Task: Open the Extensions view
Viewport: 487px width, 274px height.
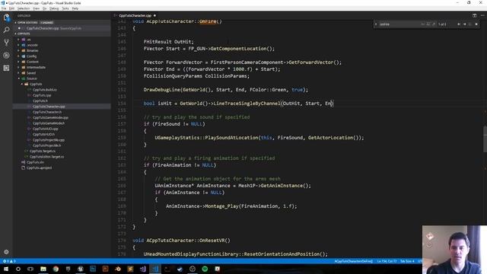Action: click(6, 68)
